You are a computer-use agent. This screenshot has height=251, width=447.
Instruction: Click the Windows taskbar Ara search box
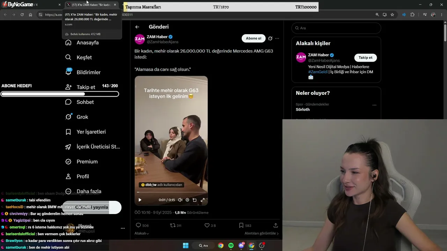click(x=203, y=245)
